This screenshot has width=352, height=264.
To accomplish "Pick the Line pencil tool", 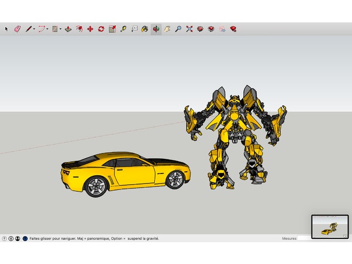I will pyautogui.click(x=29, y=29).
